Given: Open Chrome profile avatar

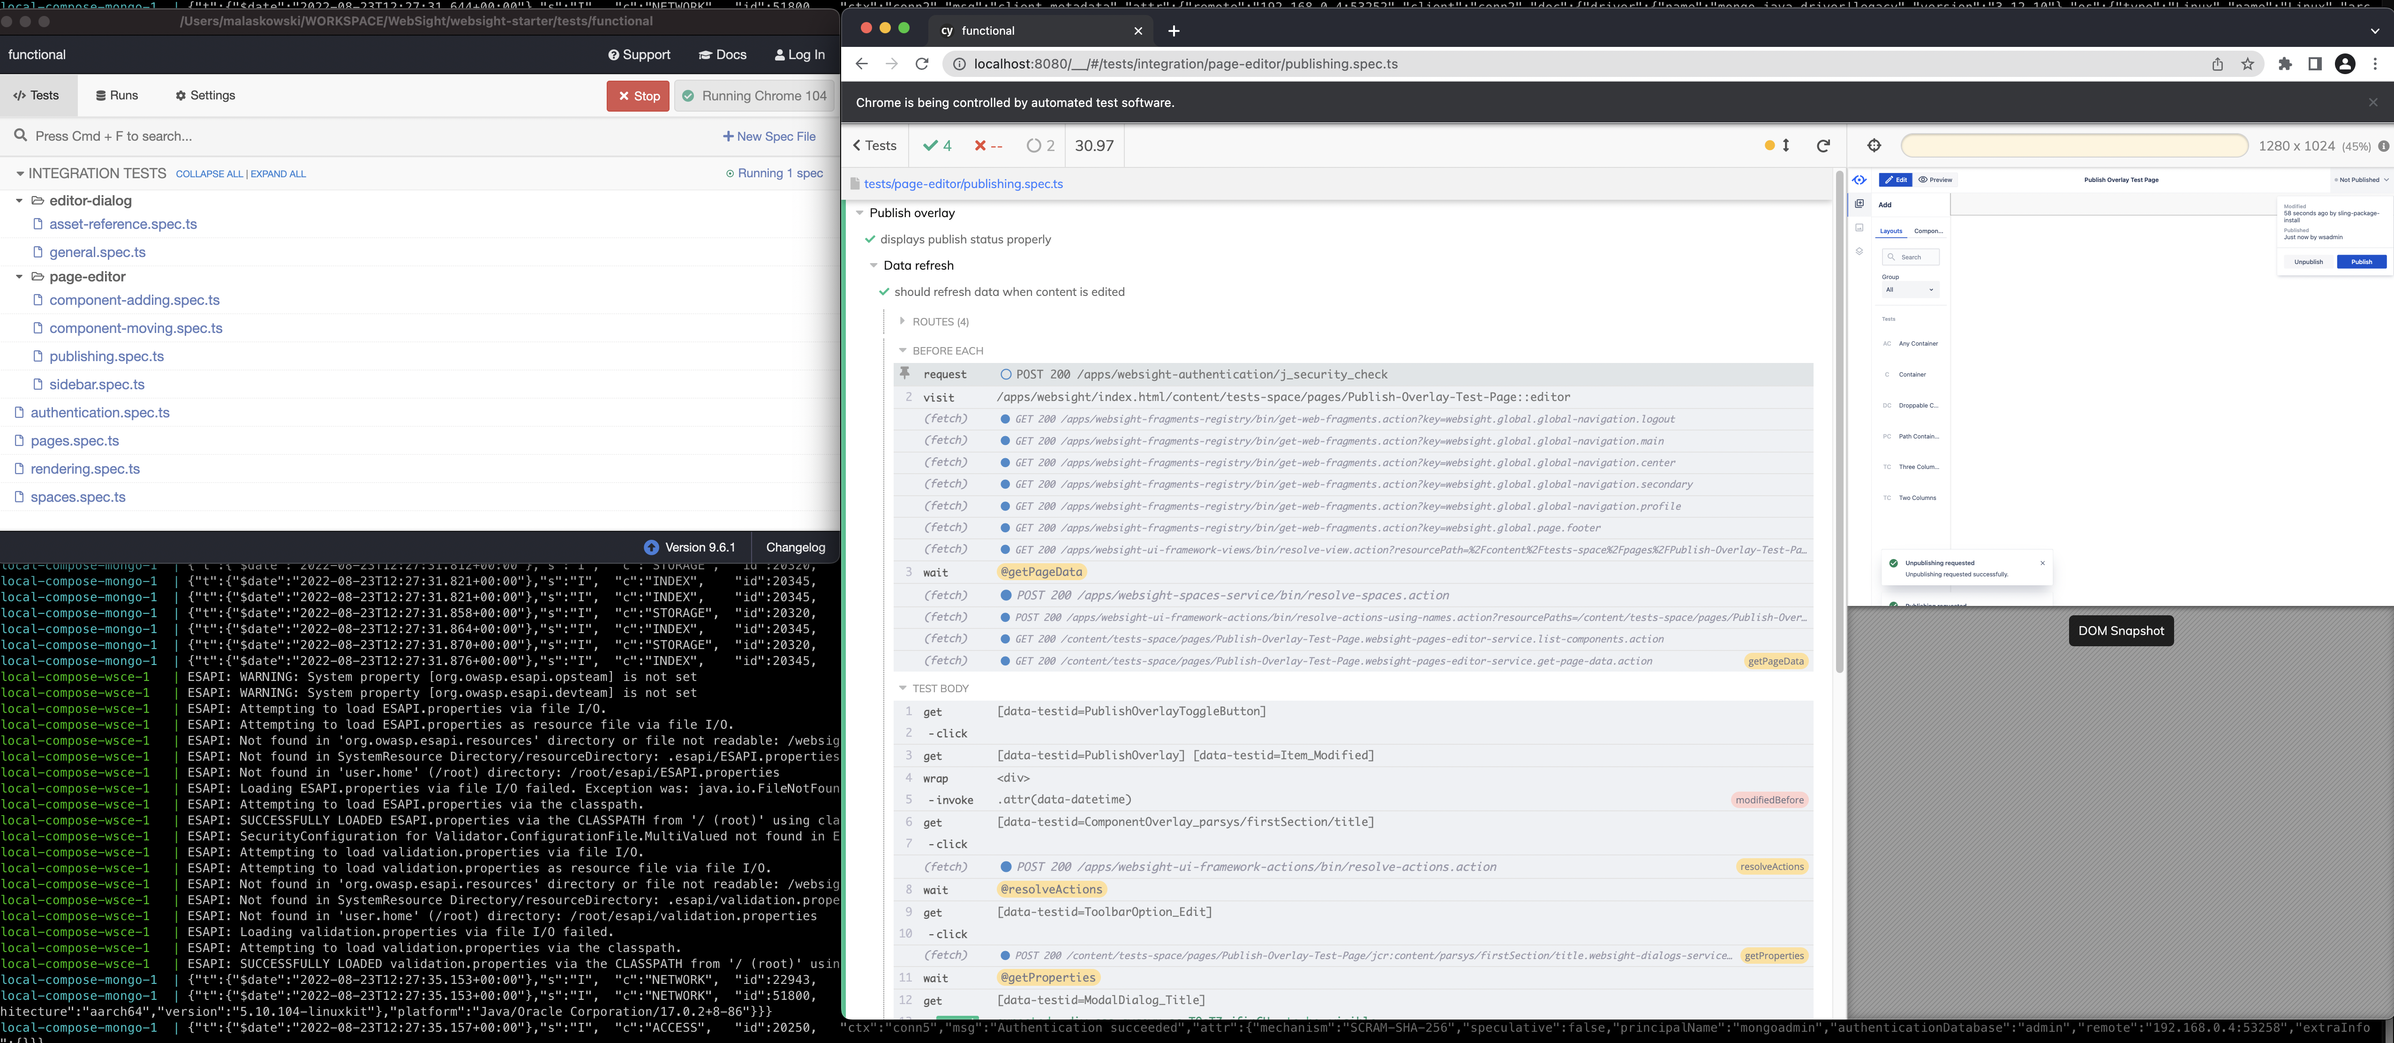Looking at the screenshot, I should [2345, 64].
